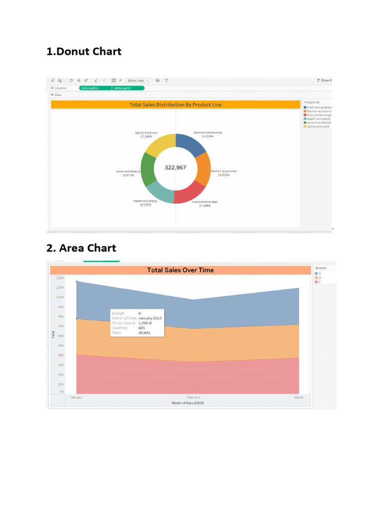Click the Duplicate sheet icon in toolbar

pyautogui.click(x=52, y=80)
